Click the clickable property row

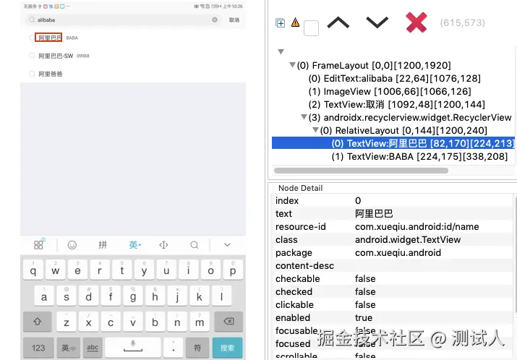click(393, 304)
